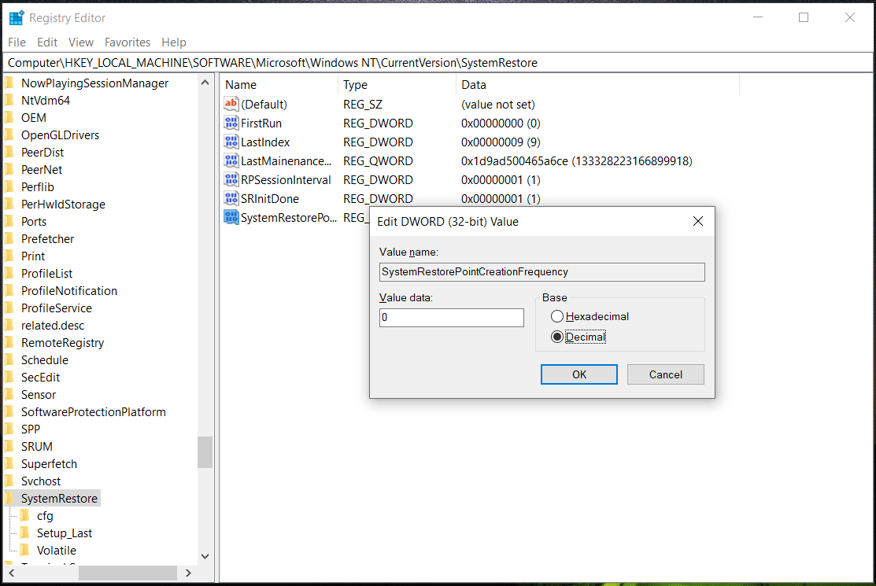The image size is (876, 586).
Task: Open the Edit menu
Action: coord(47,42)
